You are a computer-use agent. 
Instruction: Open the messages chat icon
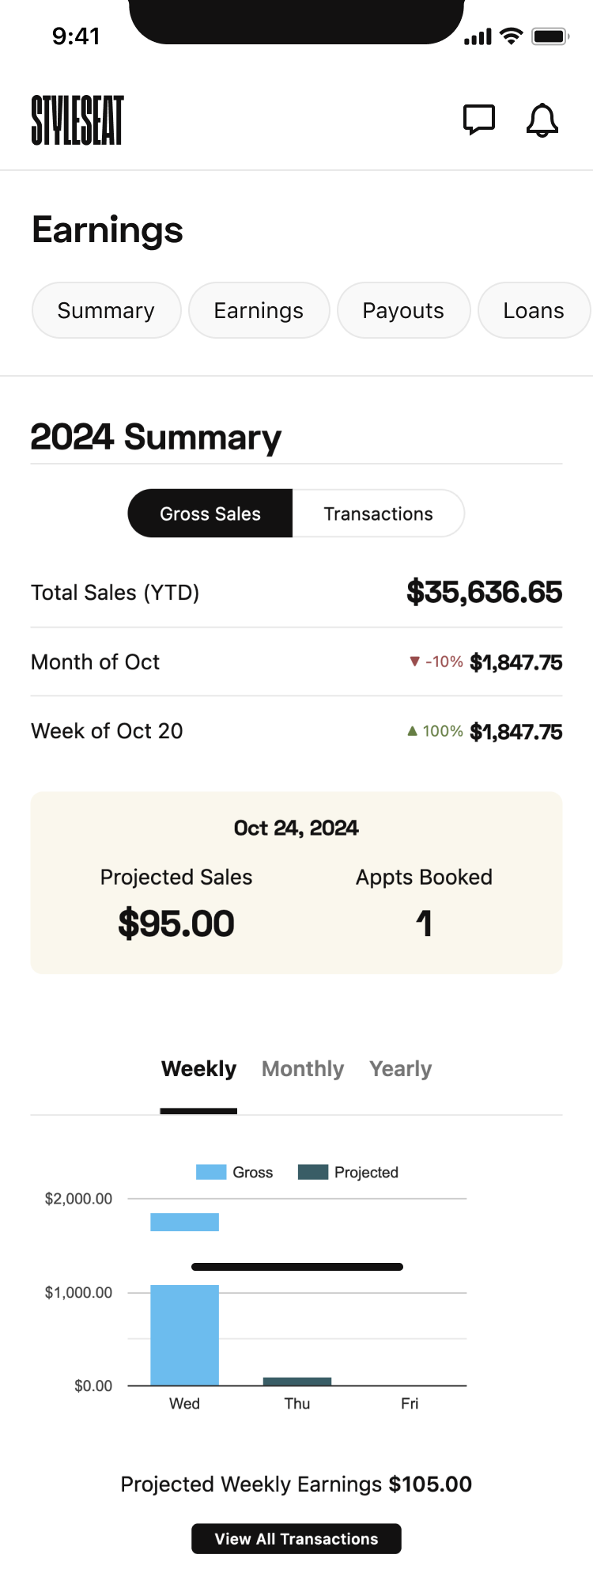pos(478,120)
